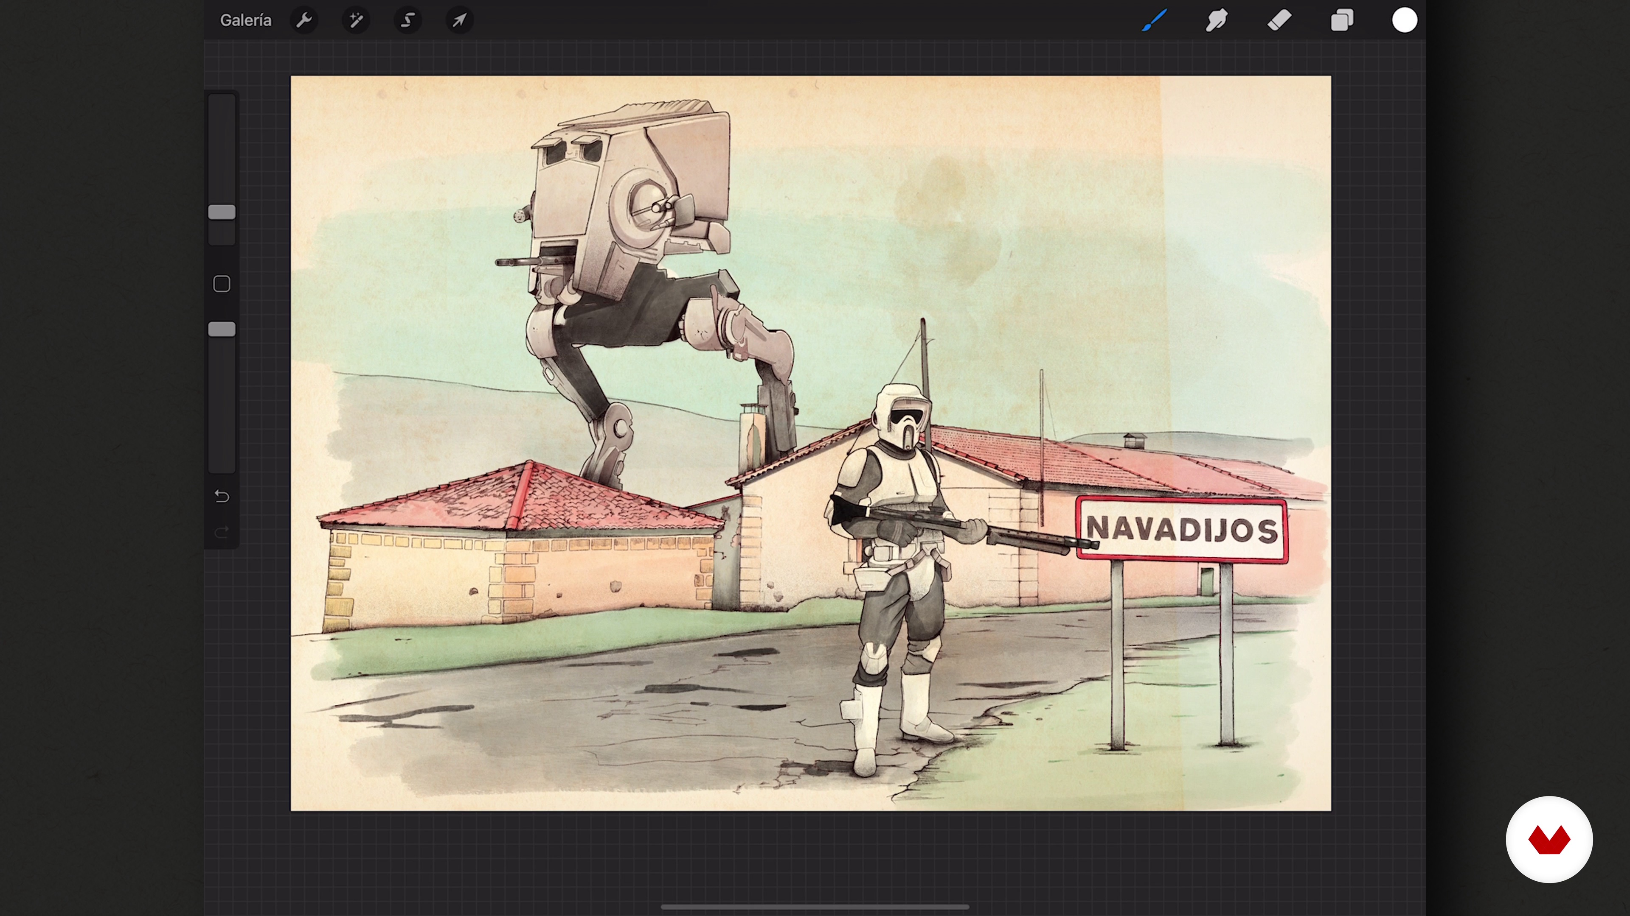Screen dimensions: 1630x916
Task: Activate the Transform arrow tool
Action: (460, 20)
